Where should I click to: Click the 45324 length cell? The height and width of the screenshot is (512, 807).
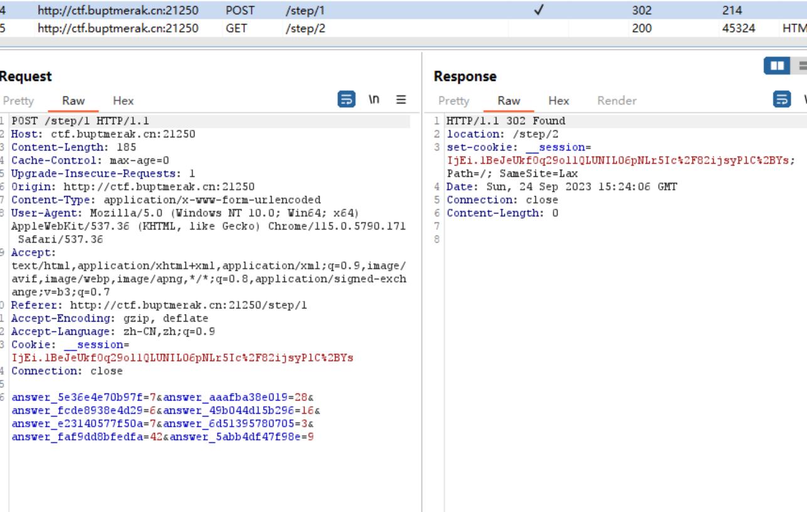pyautogui.click(x=739, y=28)
